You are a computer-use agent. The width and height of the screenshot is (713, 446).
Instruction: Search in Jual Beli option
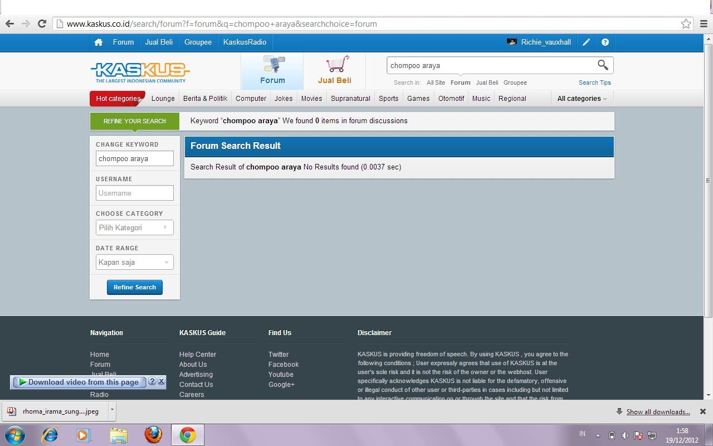[x=487, y=83]
